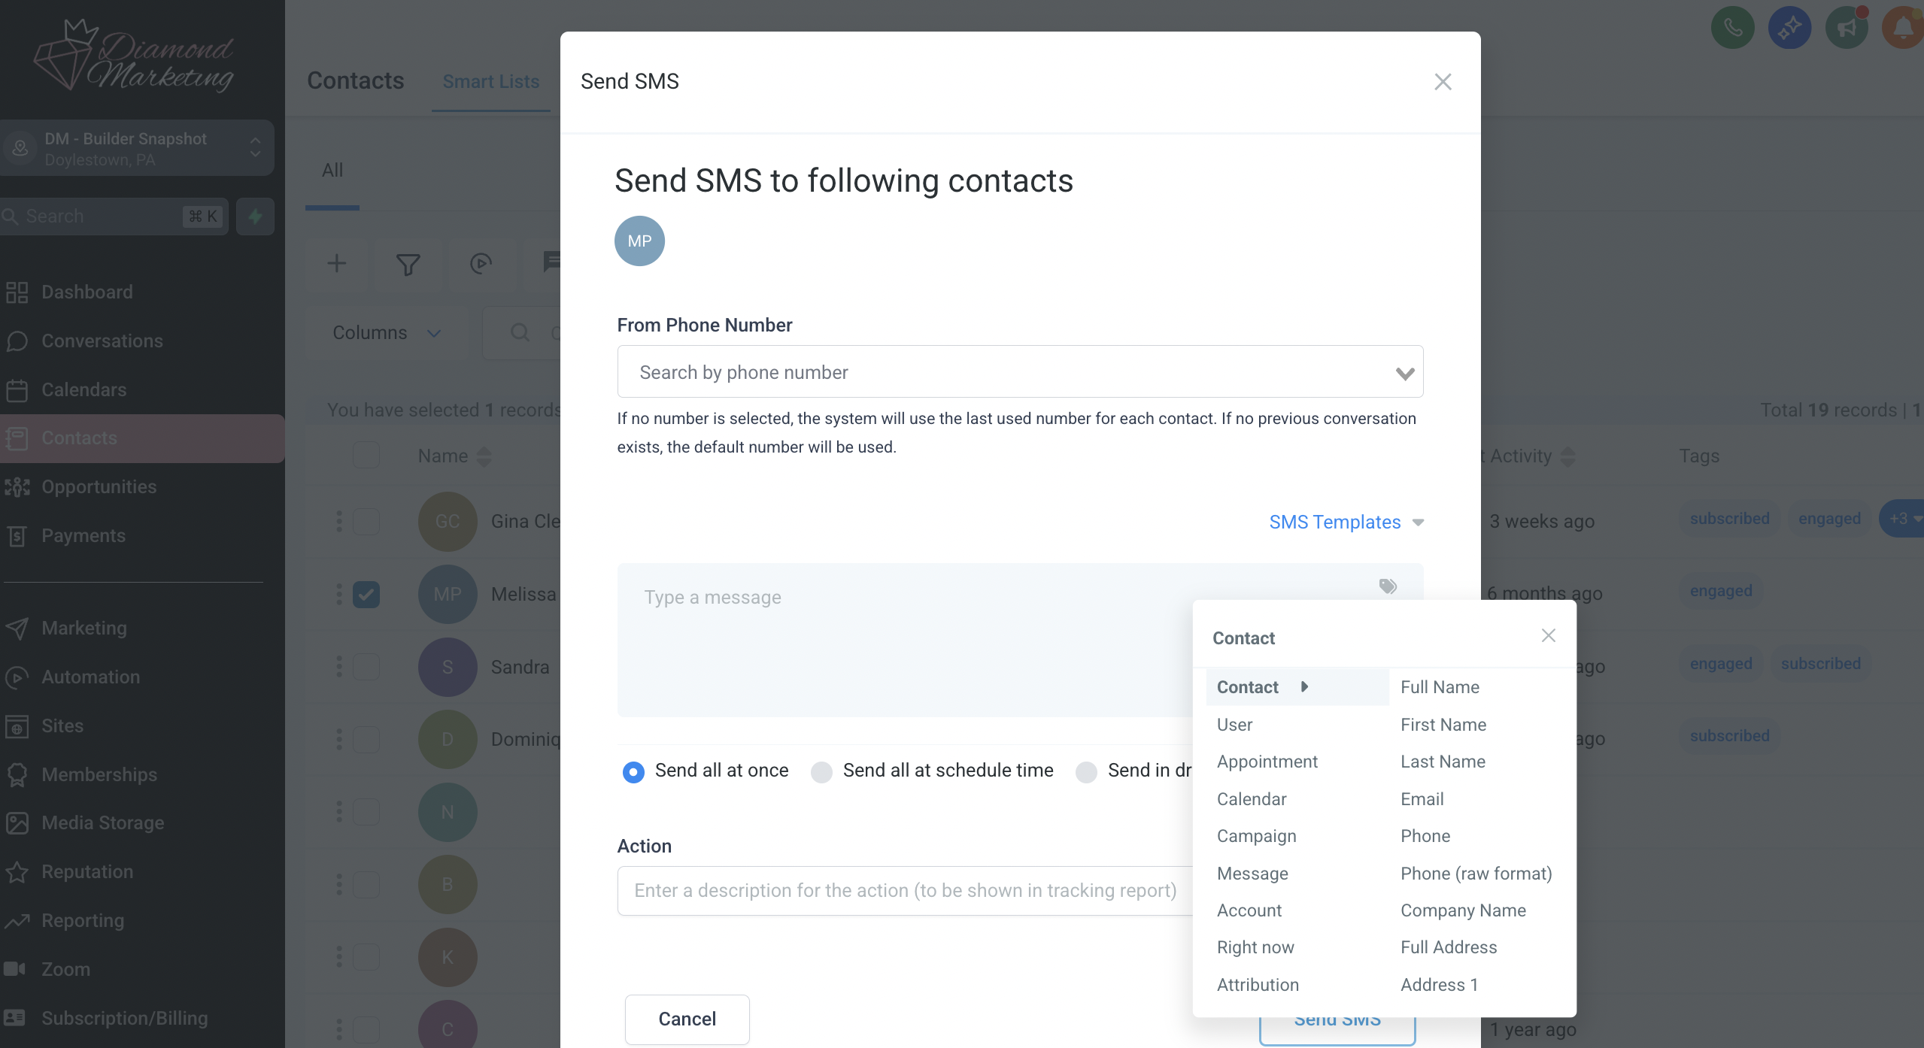Open the filter funnel icon in contacts toolbar
Screen dimensions: 1924x1048
(x=408, y=264)
